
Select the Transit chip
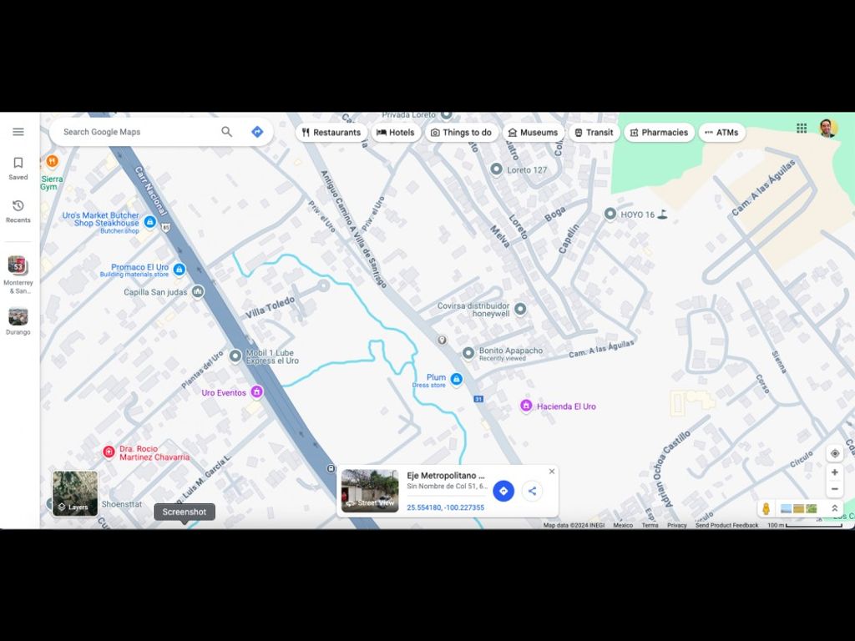point(594,133)
